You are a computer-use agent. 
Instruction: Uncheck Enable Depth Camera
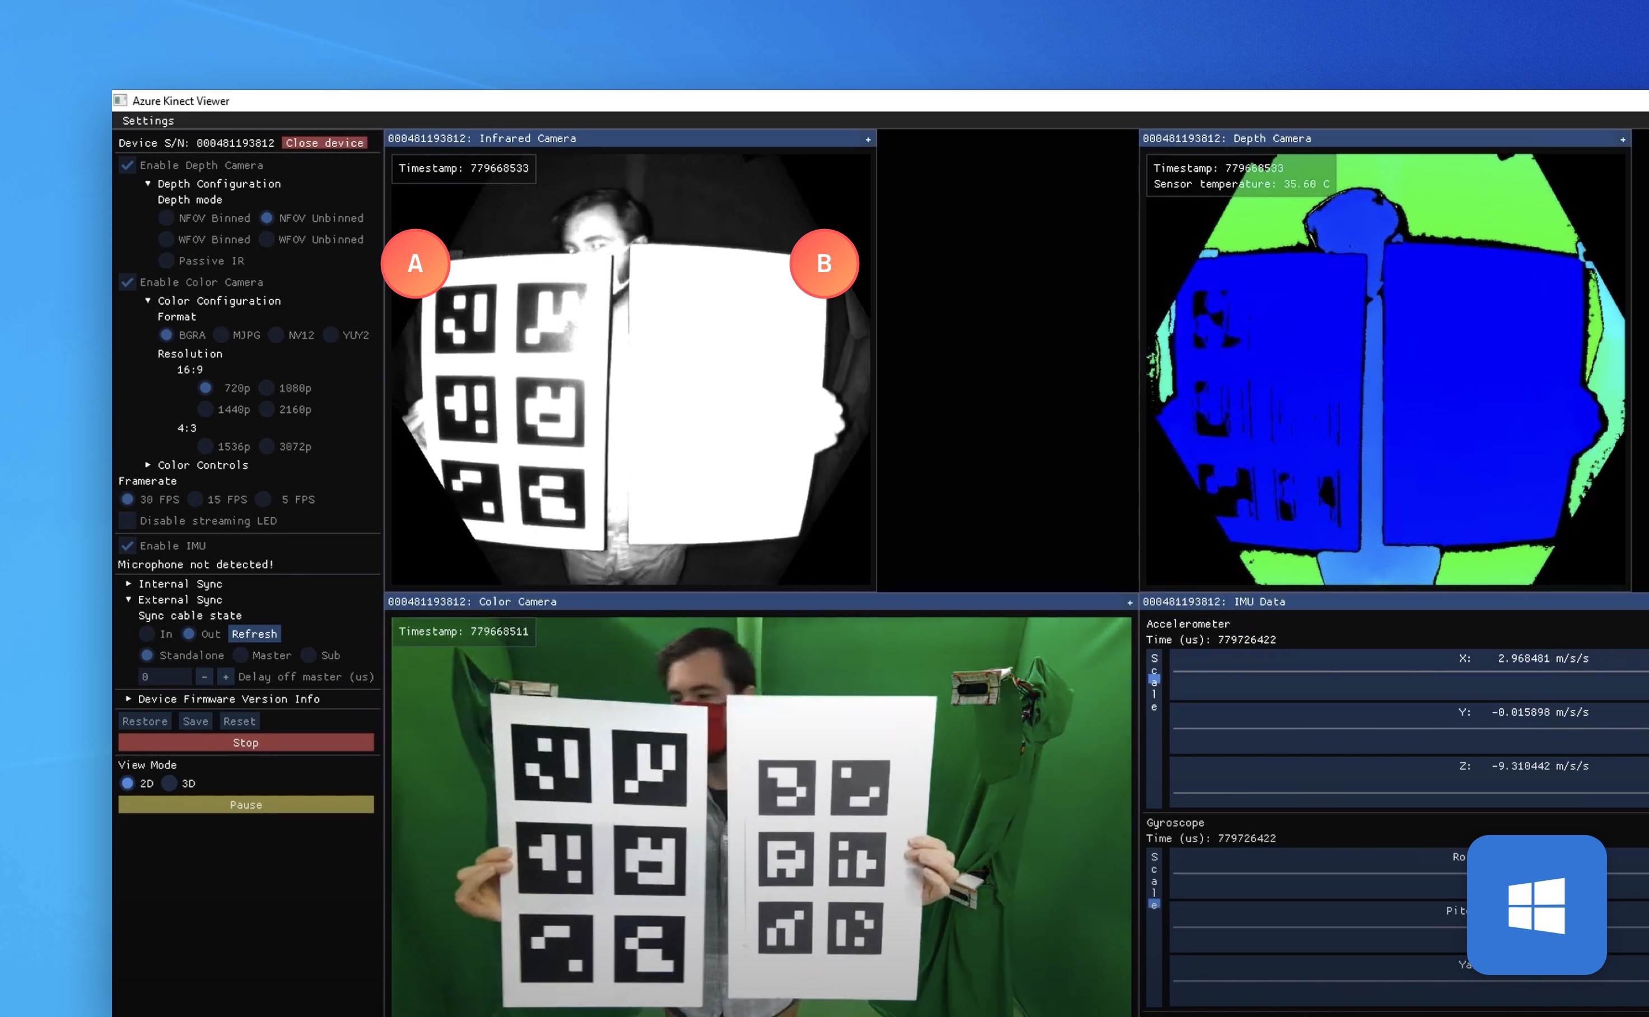(127, 165)
